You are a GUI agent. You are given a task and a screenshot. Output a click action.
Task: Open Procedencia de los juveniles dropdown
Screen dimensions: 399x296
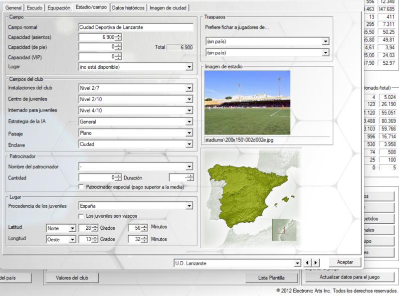tap(189, 206)
